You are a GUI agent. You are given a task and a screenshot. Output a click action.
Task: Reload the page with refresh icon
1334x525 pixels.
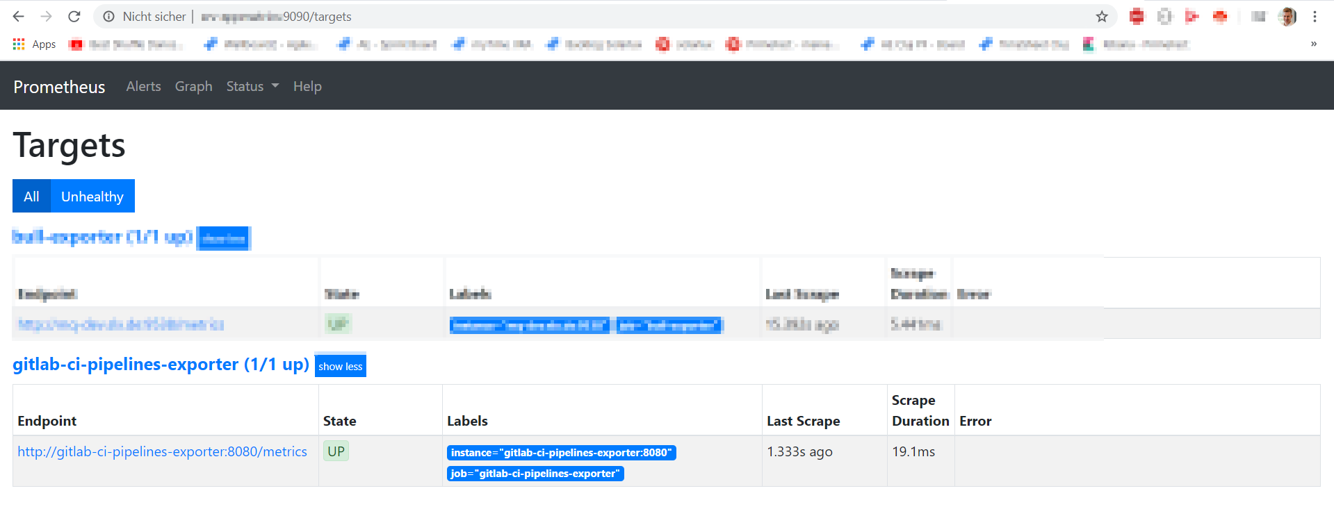74,16
